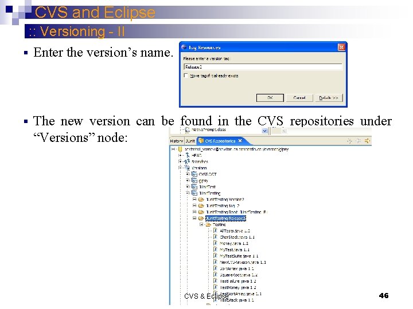413x309 pixels.
Task: Click the CVSROOT module icon
Action: (194, 174)
